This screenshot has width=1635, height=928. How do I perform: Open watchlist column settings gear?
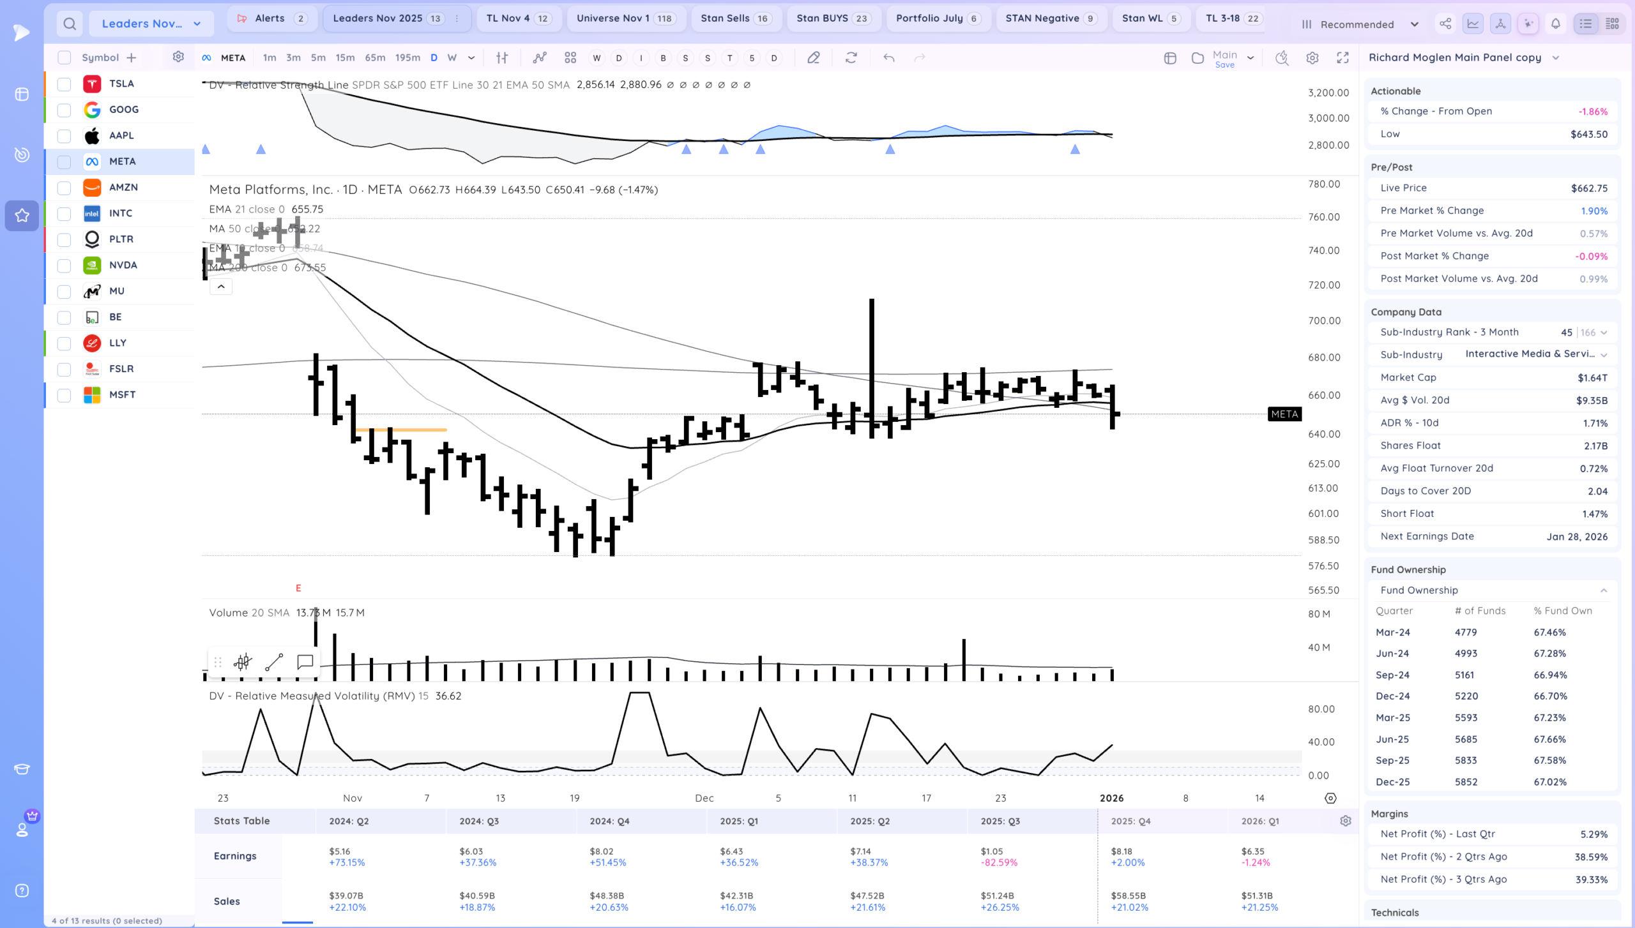point(178,57)
